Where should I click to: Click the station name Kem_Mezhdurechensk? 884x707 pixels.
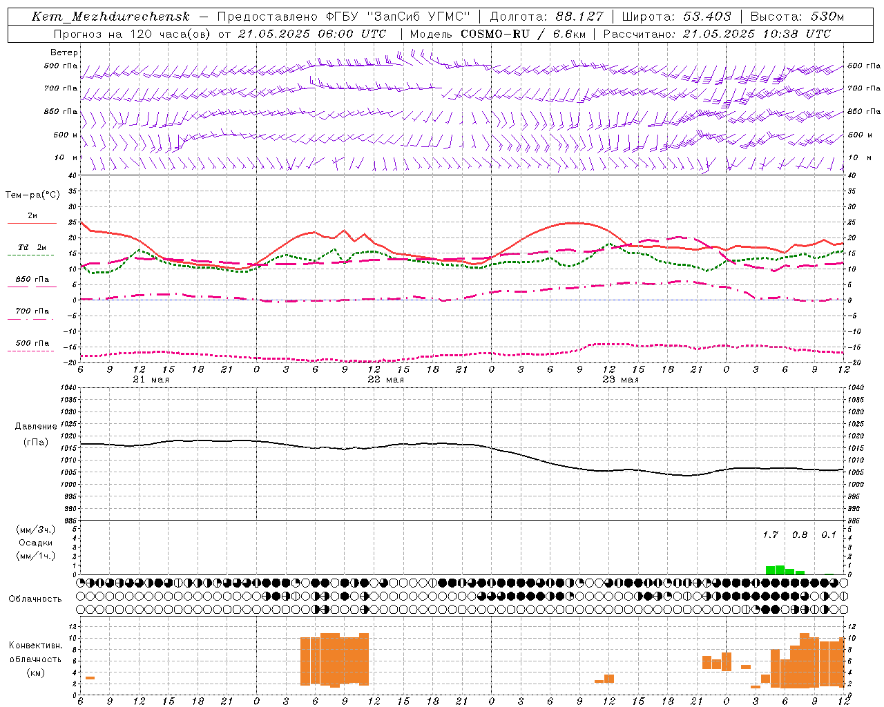click(110, 17)
